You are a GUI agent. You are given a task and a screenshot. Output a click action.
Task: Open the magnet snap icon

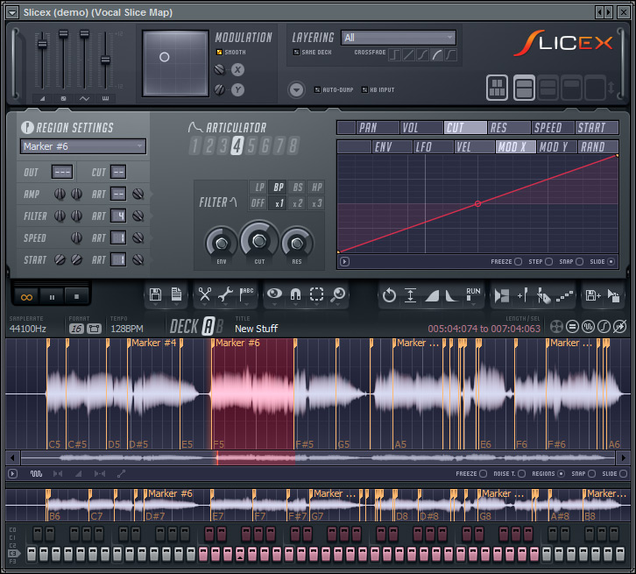click(x=296, y=294)
